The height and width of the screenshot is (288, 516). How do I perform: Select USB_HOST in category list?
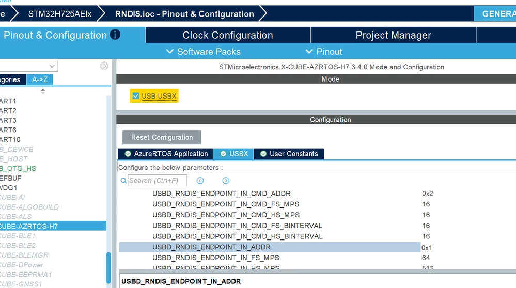tap(14, 159)
